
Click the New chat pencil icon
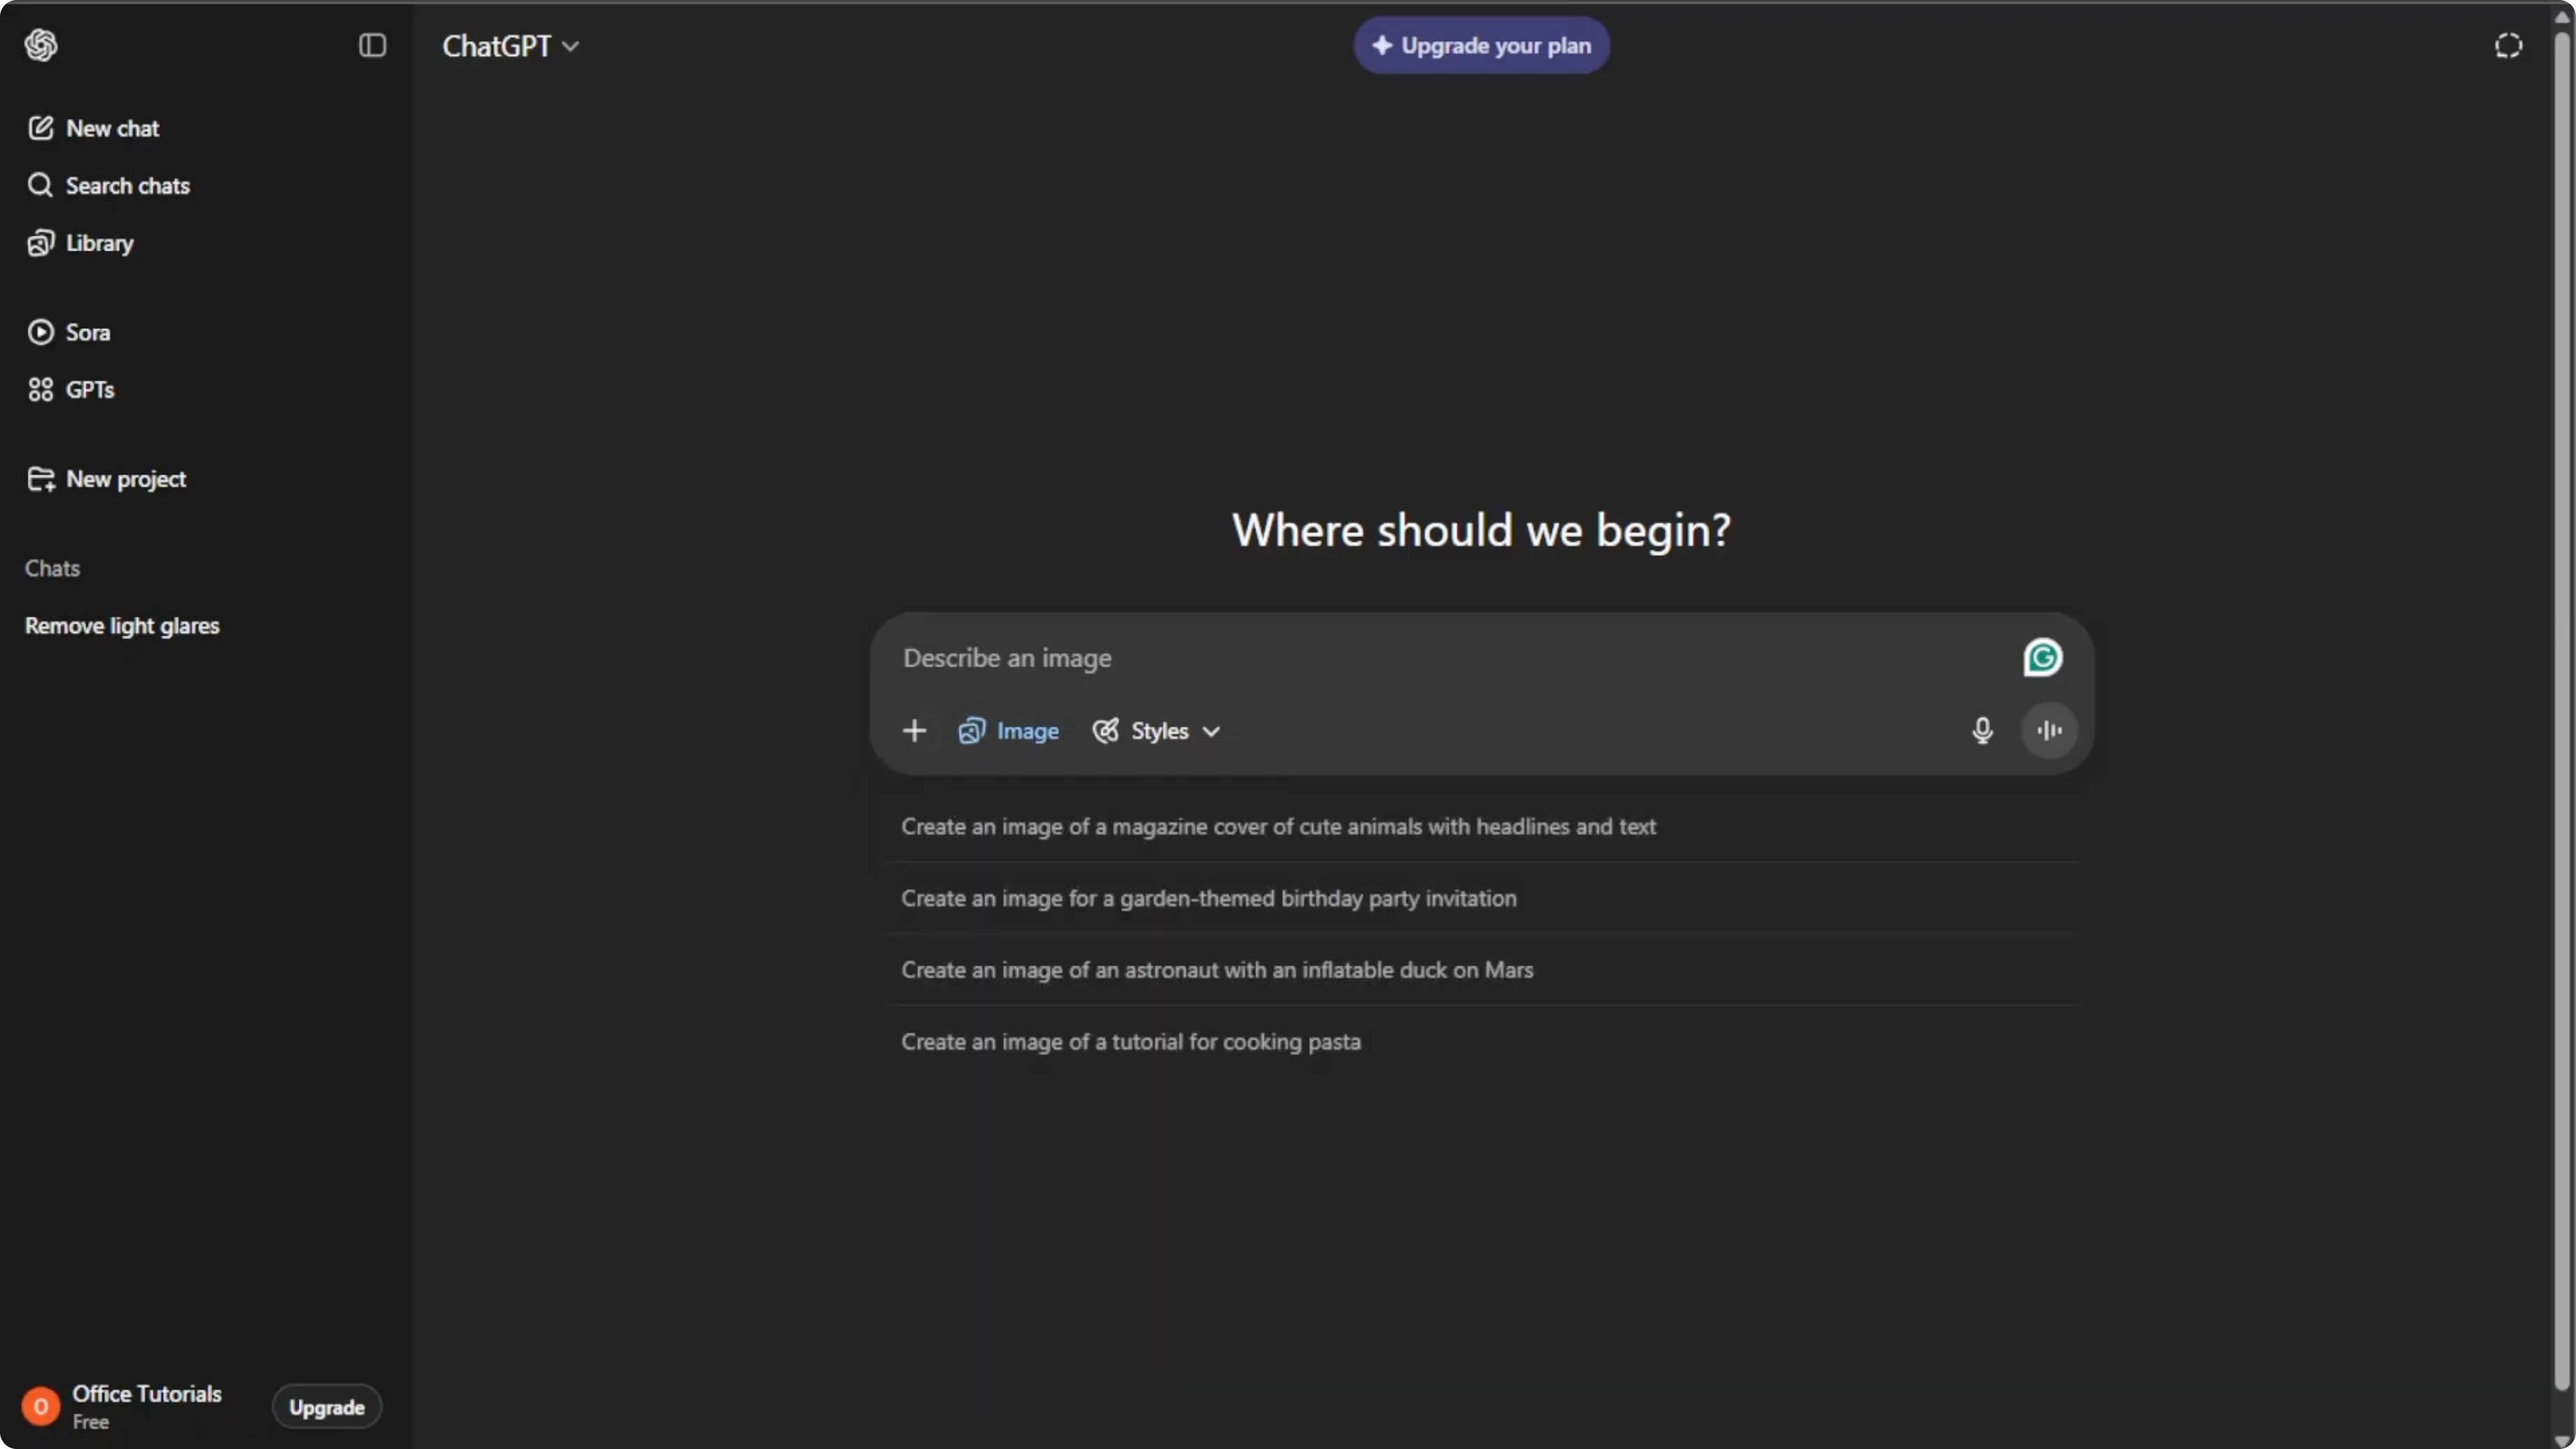pyautogui.click(x=40, y=128)
